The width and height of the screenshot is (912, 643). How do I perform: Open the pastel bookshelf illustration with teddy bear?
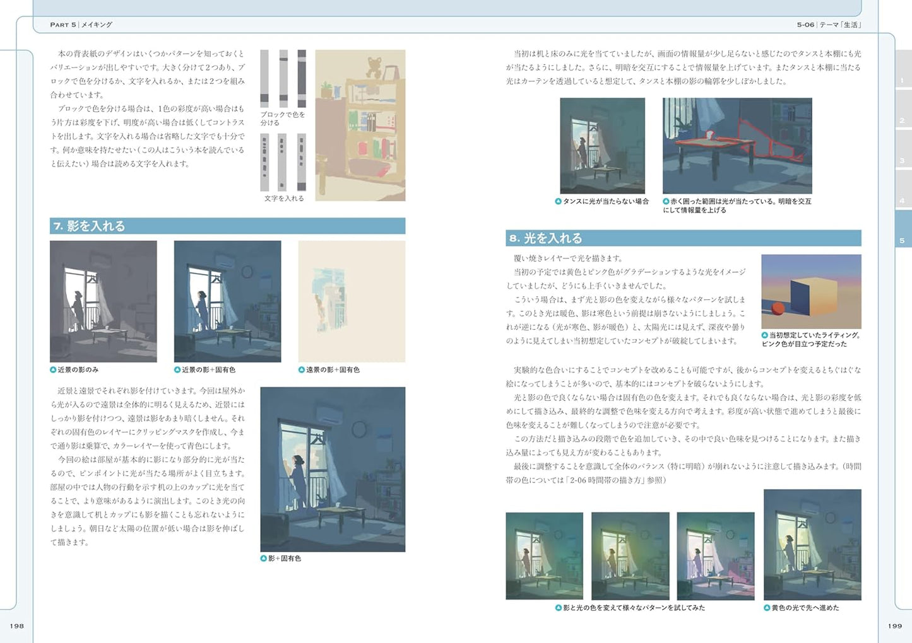coord(360,125)
